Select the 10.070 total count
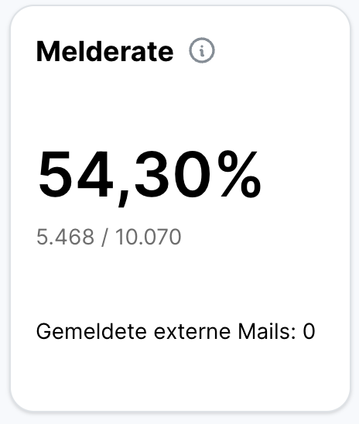The height and width of the screenshot is (424, 359). tap(148, 237)
